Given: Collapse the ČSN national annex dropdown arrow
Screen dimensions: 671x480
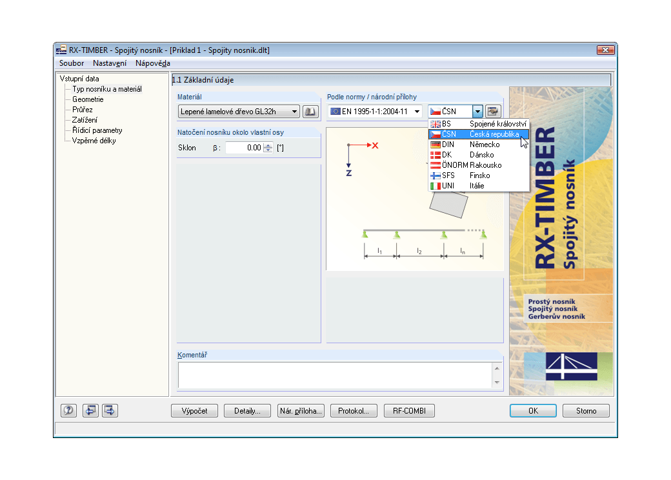Looking at the screenshot, I should (477, 112).
